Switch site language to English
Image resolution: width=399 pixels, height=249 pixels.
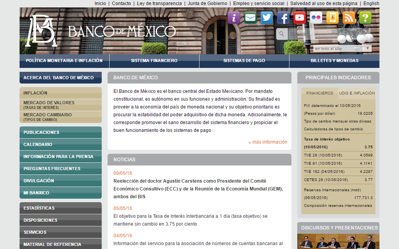pyautogui.click(x=371, y=3)
